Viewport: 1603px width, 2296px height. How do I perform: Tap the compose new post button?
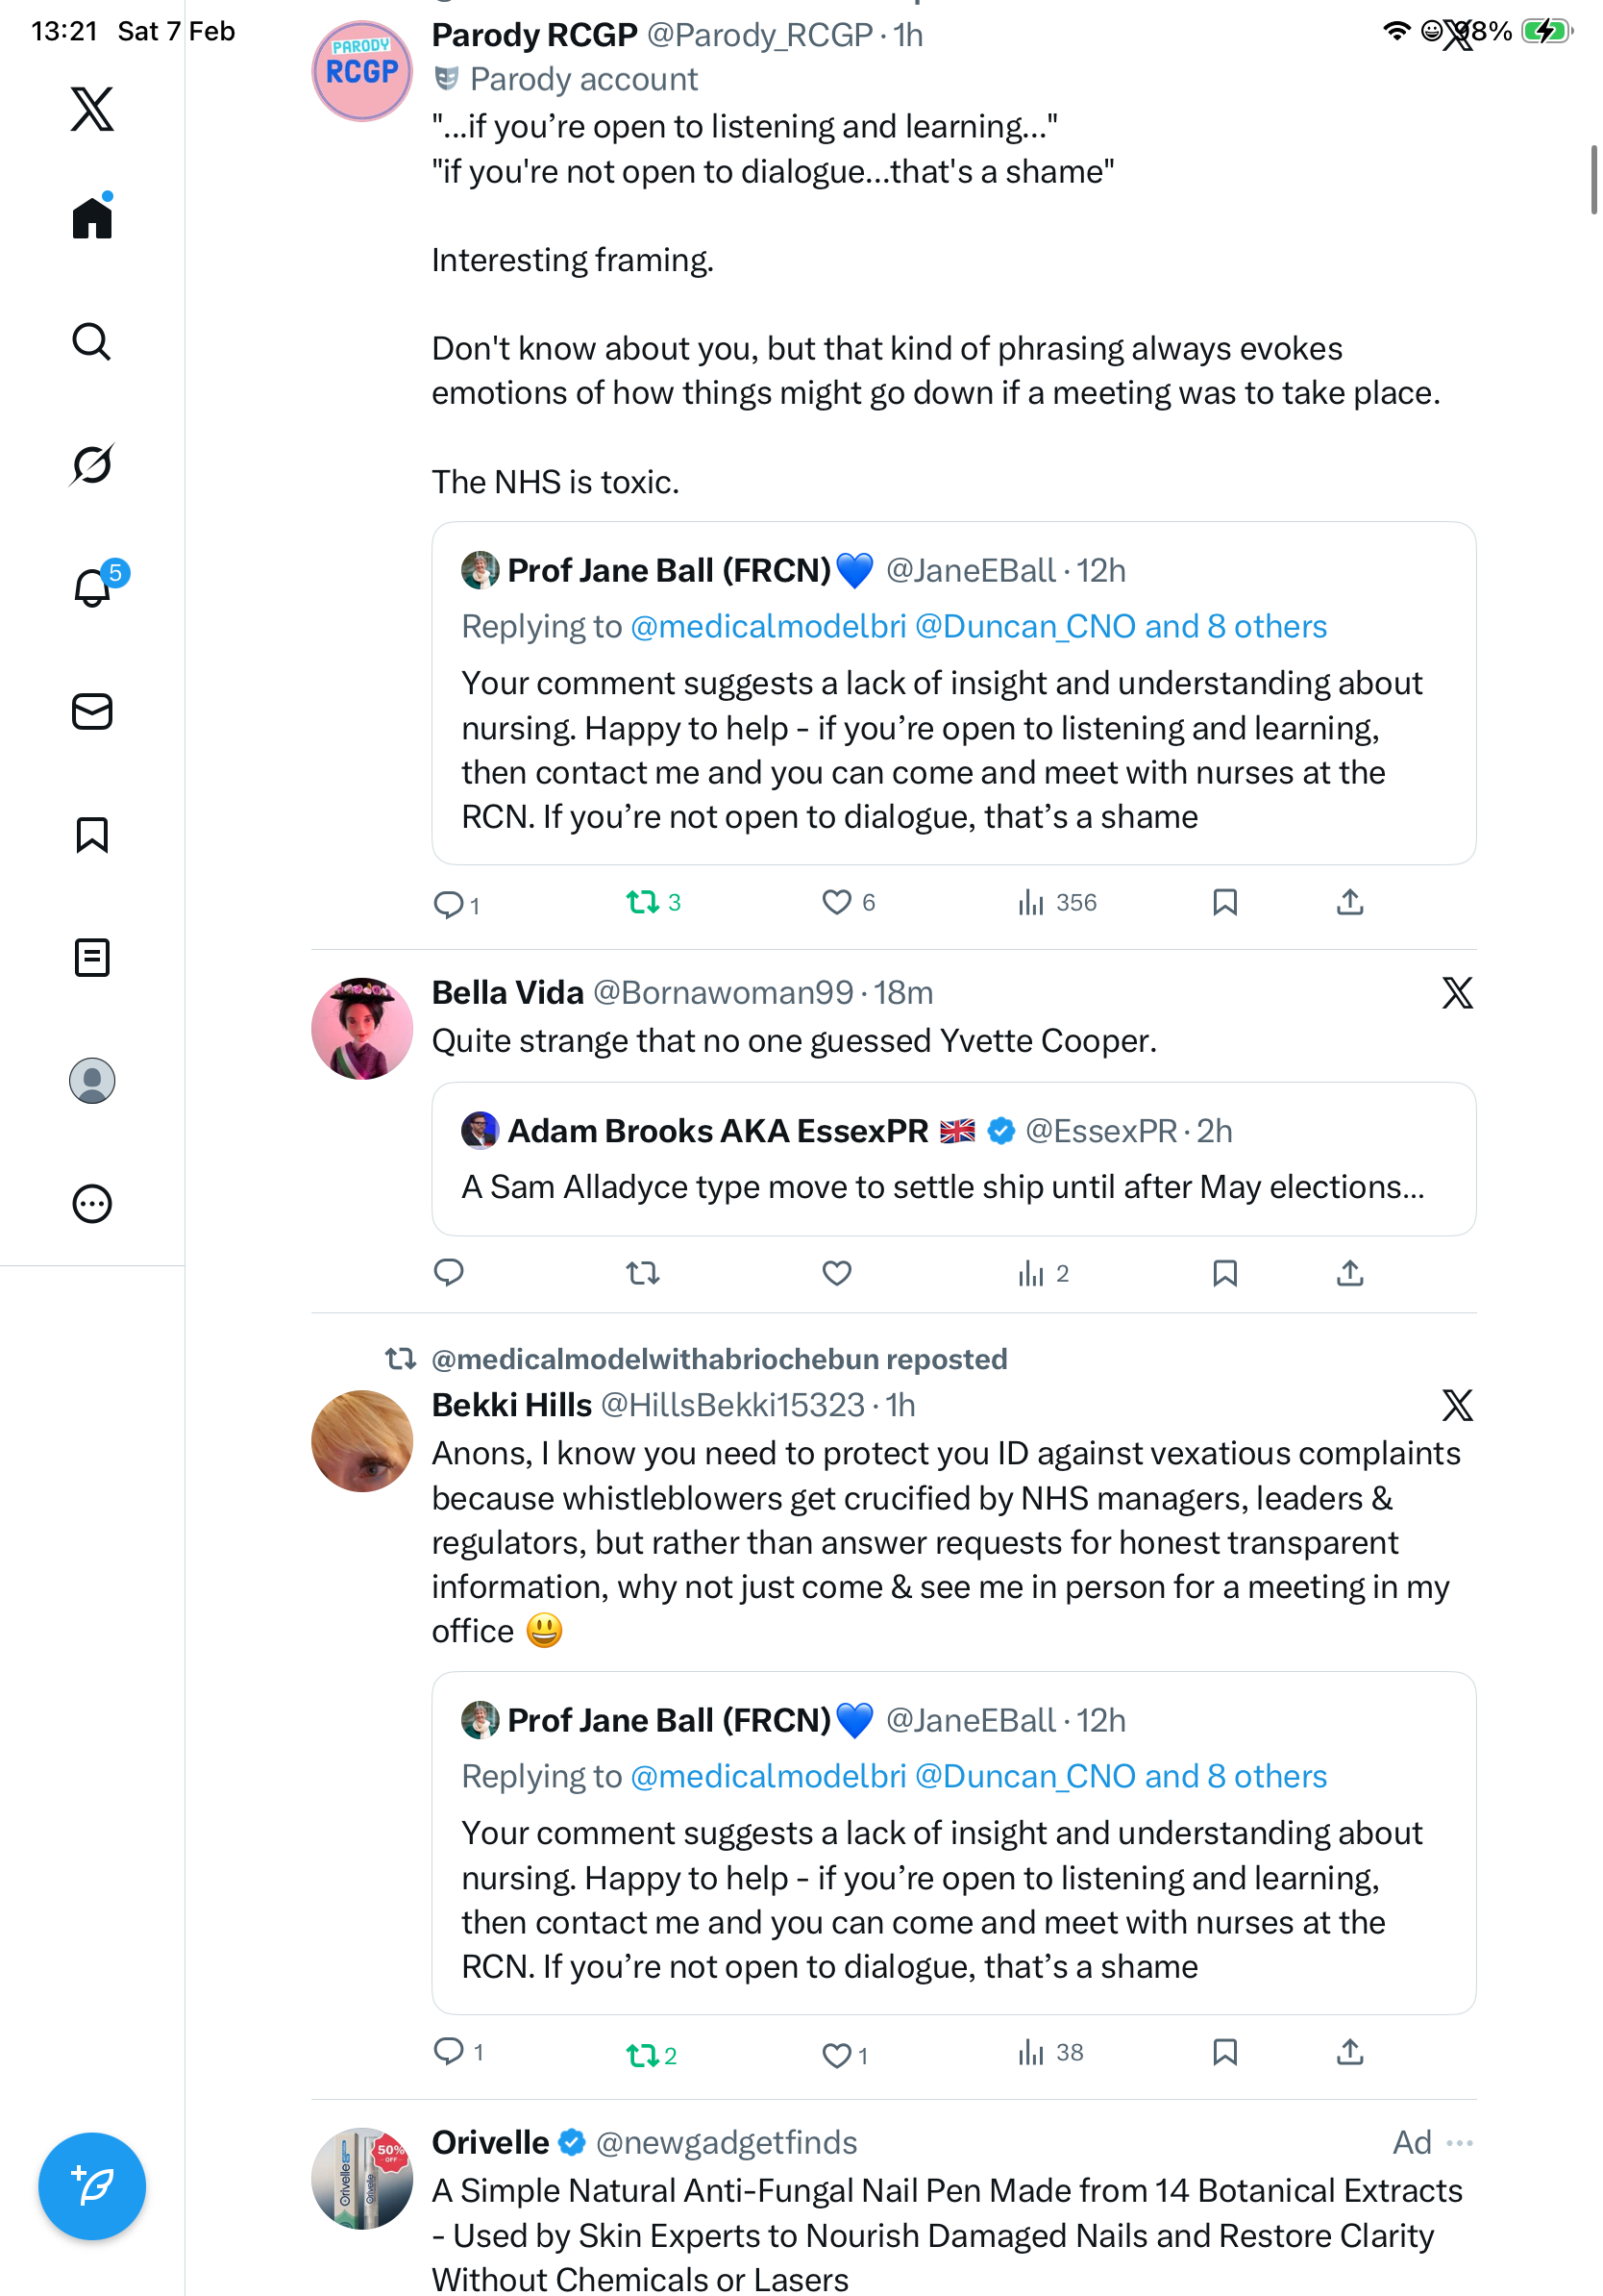point(92,2185)
